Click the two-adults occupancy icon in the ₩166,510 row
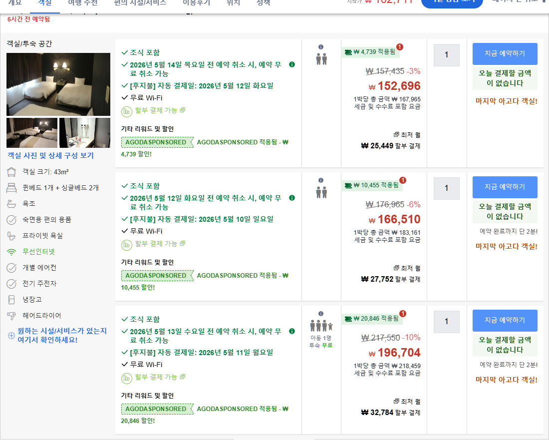Screen dimensions: 549x440 (321, 192)
